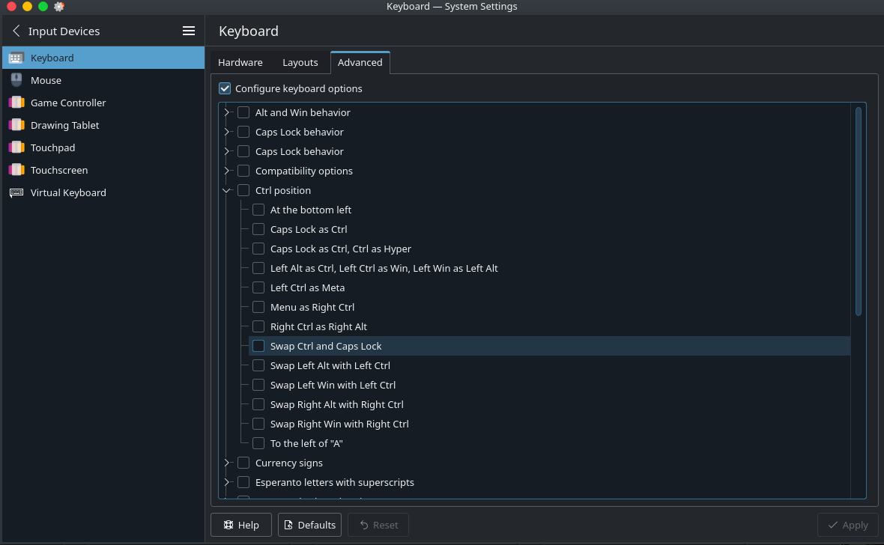
Task: Check the Compatibility options box
Action: pos(243,171)
